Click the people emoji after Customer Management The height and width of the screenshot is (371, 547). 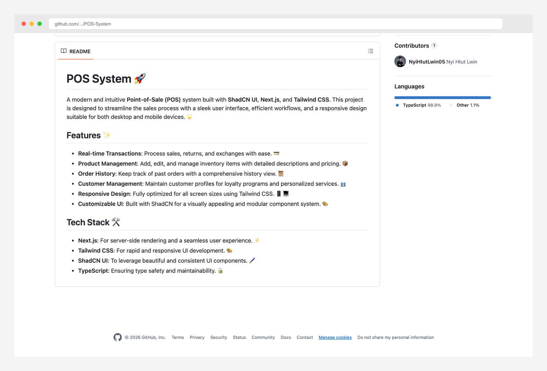(x=343, y=184)
